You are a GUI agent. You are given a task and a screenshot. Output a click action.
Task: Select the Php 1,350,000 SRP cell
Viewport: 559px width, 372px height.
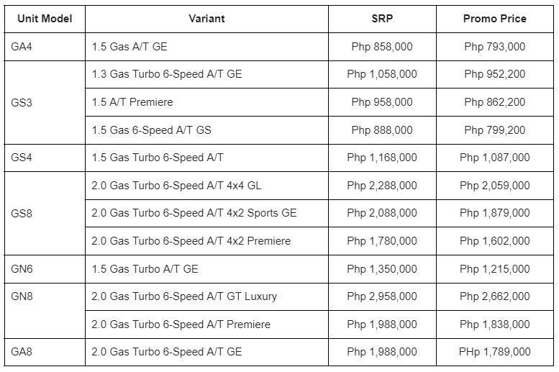[382, 269]
